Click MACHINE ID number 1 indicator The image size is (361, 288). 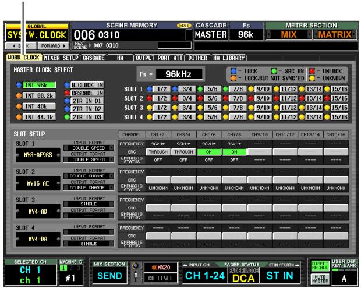click(x=63, y=268)
